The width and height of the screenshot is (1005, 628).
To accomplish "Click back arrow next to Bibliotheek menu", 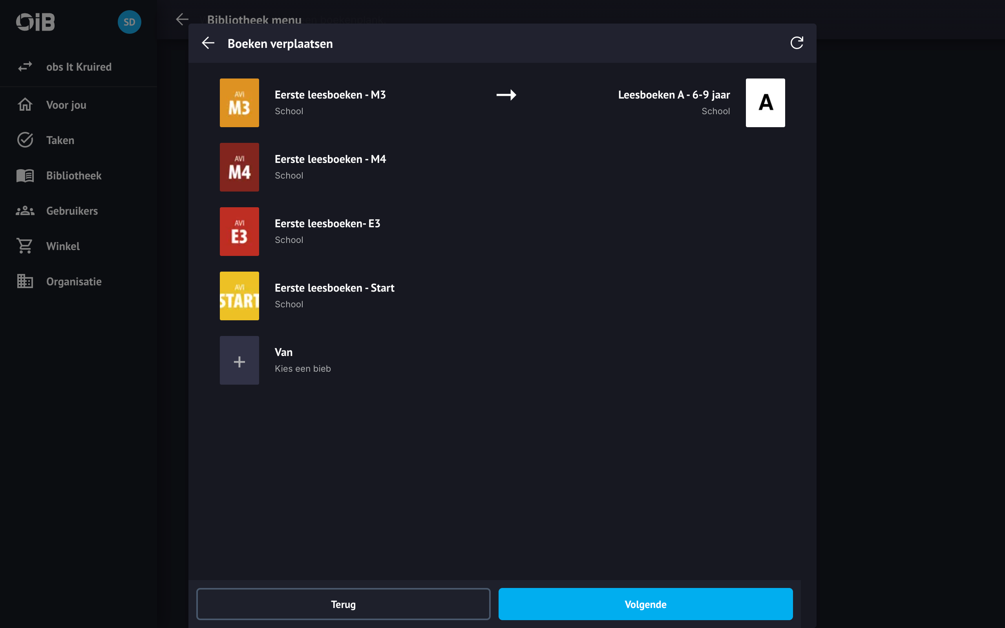I will pos(182,19).
